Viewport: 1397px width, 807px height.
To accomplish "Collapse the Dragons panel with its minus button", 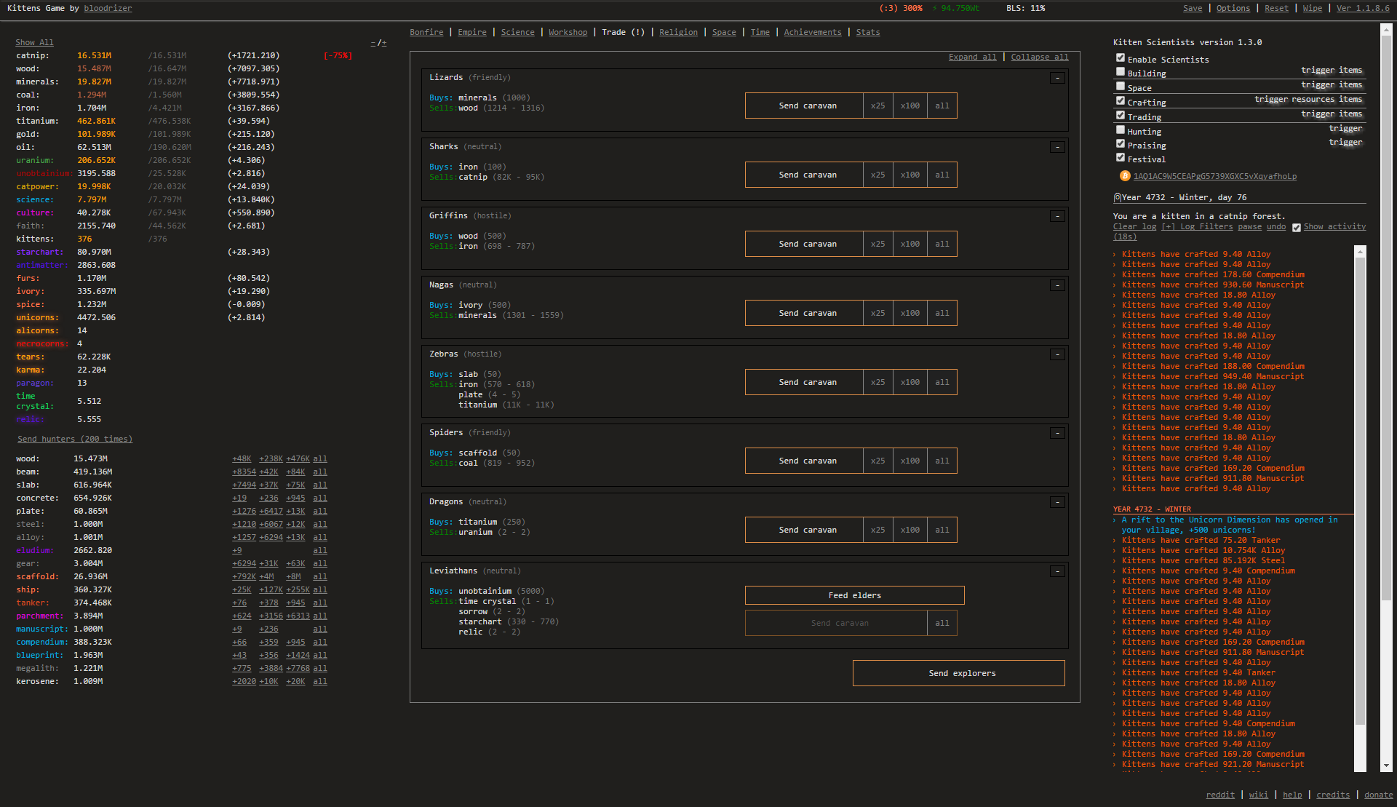I will click(1057, 502).
